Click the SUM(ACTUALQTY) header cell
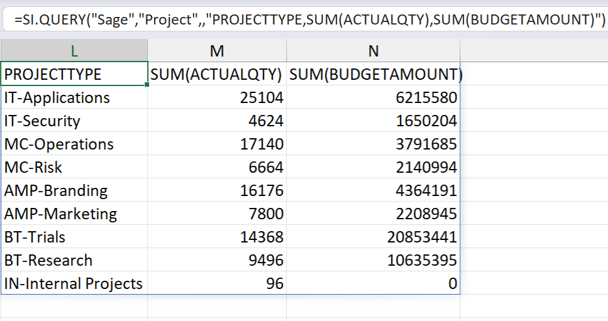The height and width of the screenshot is (321, 608). pyautogui.click(x=217, y=73)
